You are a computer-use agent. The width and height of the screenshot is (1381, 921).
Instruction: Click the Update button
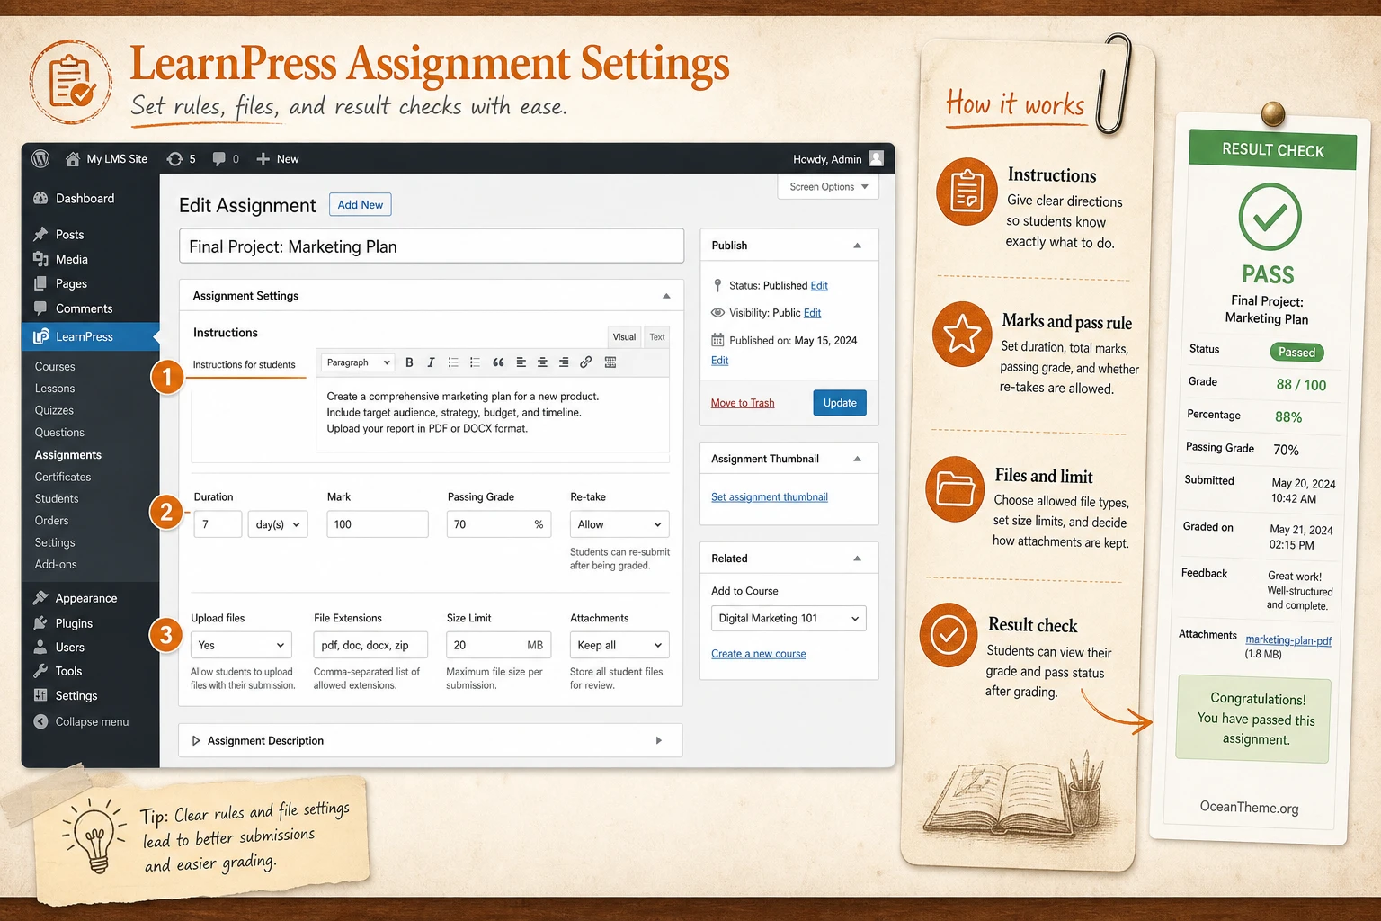click(x=840, y=403)
